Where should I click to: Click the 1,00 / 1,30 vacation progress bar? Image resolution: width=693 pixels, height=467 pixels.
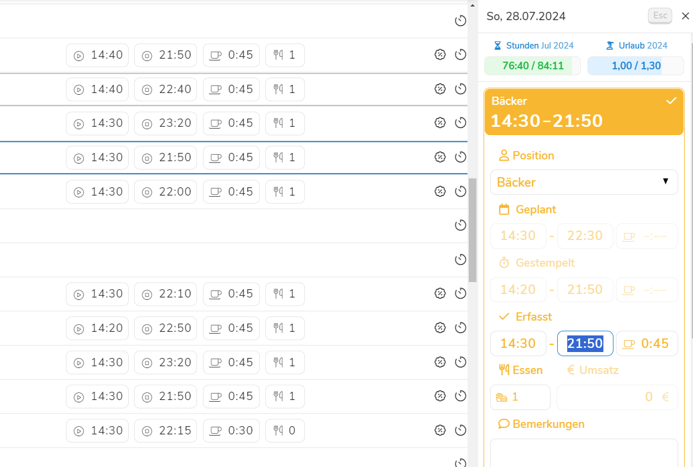pos(635,66)
